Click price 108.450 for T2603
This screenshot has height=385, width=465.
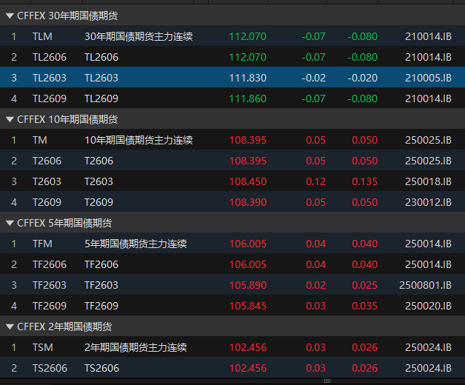click(x=248, y=181)
